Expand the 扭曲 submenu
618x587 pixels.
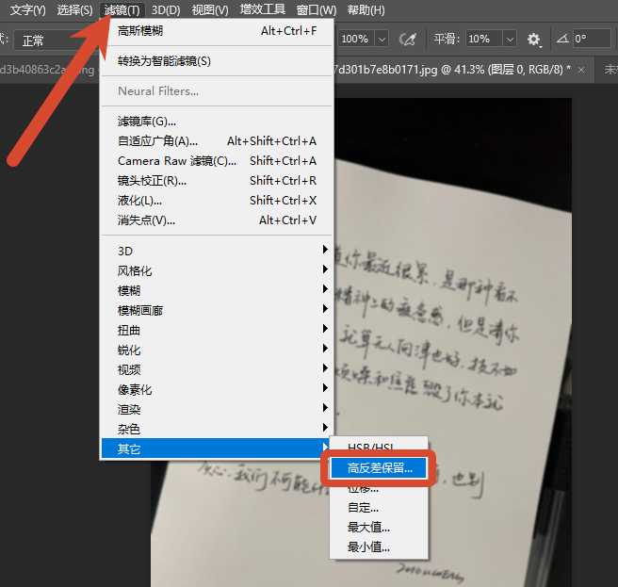click(217, 330)
